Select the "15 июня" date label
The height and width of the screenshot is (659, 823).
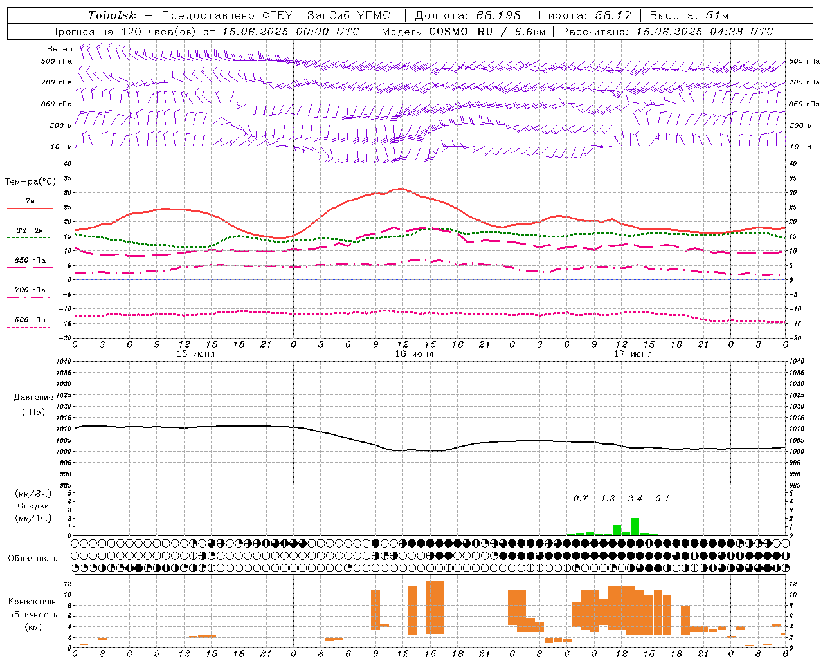coord(195,354)
